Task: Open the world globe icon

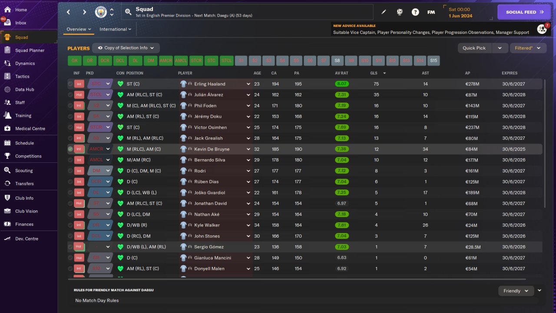Action: (x=400, y=12)
